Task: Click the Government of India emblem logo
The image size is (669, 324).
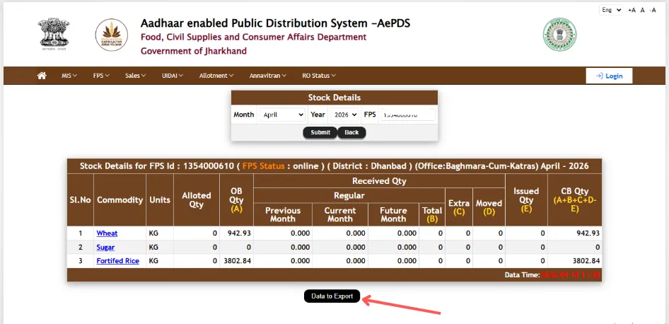Action: 54,34
